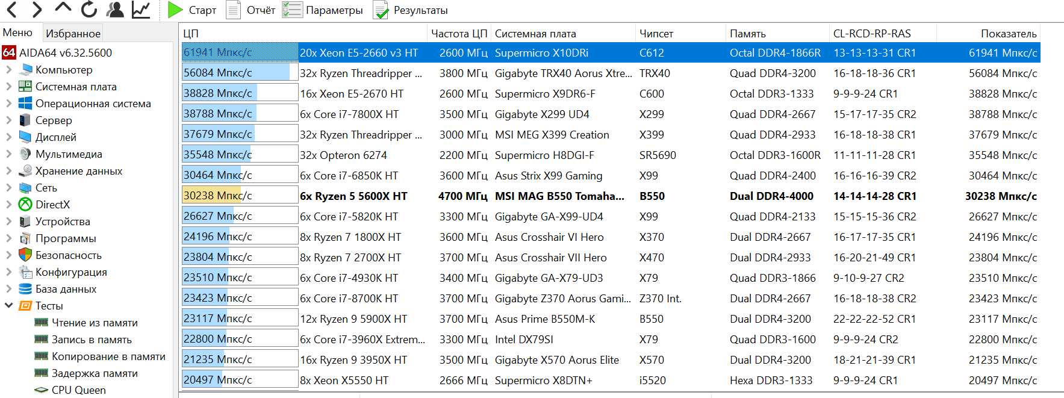Sort by the Показатель column header
The height and width of the screenshot is (398, 1064).
pos(988,34)
